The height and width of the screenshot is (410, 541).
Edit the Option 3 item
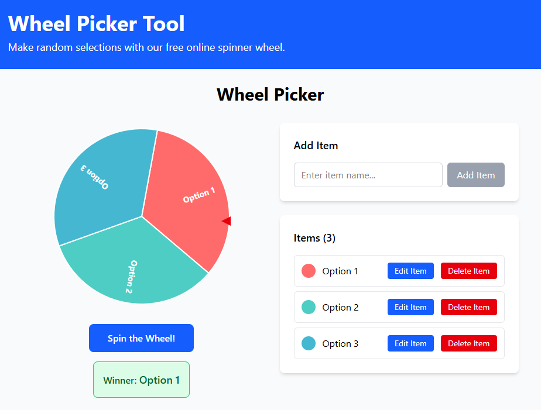click(410, 343)
